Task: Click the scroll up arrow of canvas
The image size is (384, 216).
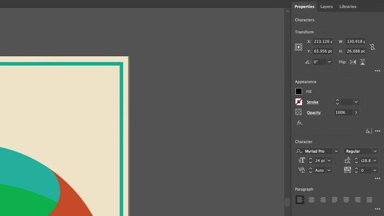Action: (287, 11)
